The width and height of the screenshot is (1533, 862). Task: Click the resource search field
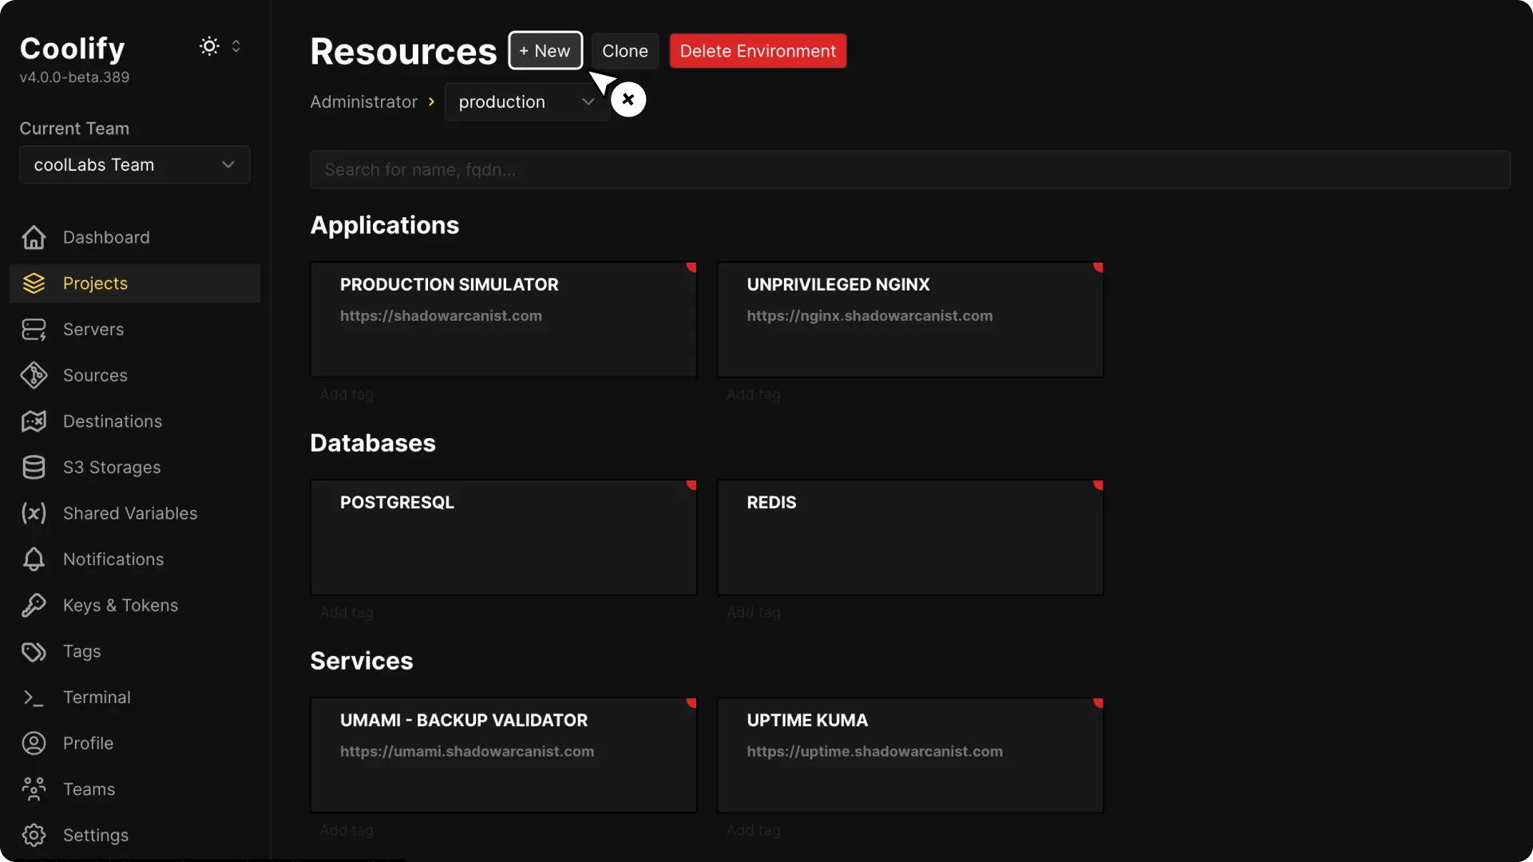909,170
